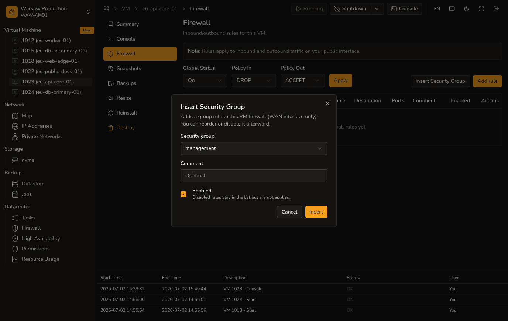
Task: Click the Datastore database icon
Action: tap(15, 184)
